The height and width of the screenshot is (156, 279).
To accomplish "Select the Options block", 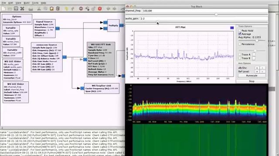I will coord(17,19).
